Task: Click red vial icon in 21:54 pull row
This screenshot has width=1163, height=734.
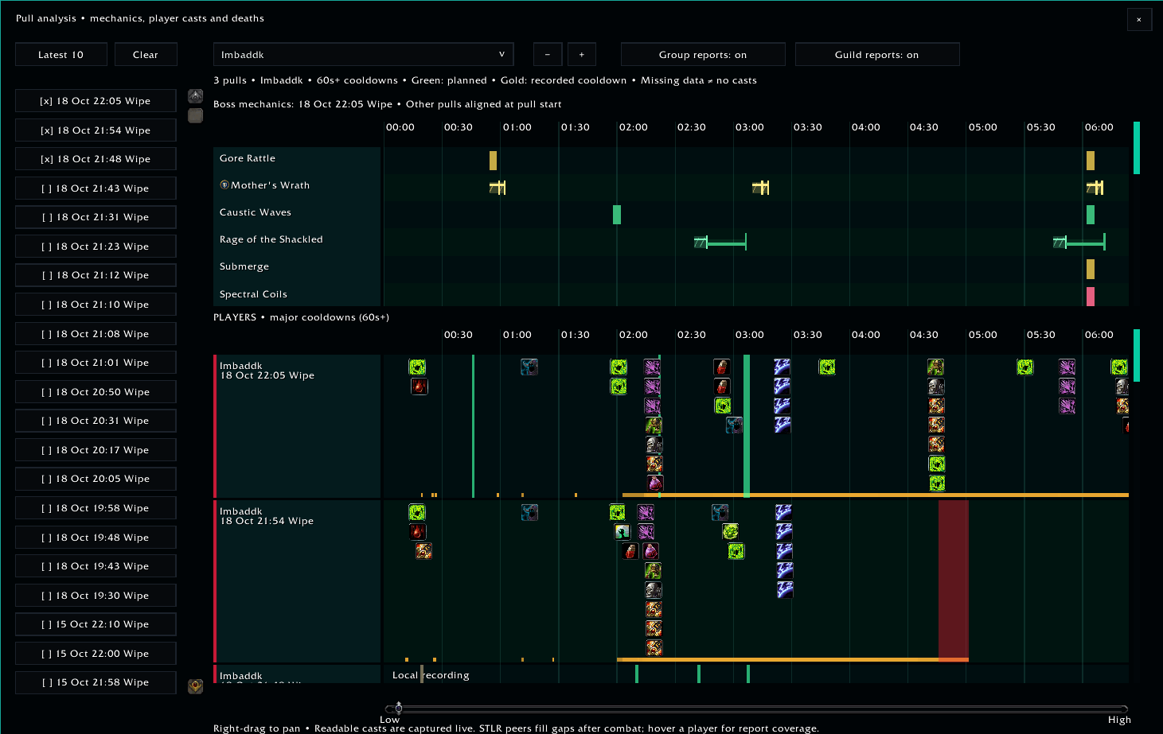Action: click(630, 551)
